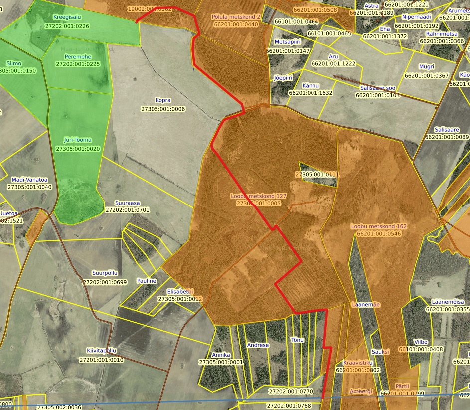Image resolution: width=470 pixels, height=410 pixels.
Task: Click the Loobu metskond 127 forest label
Action: click(258, 196)
